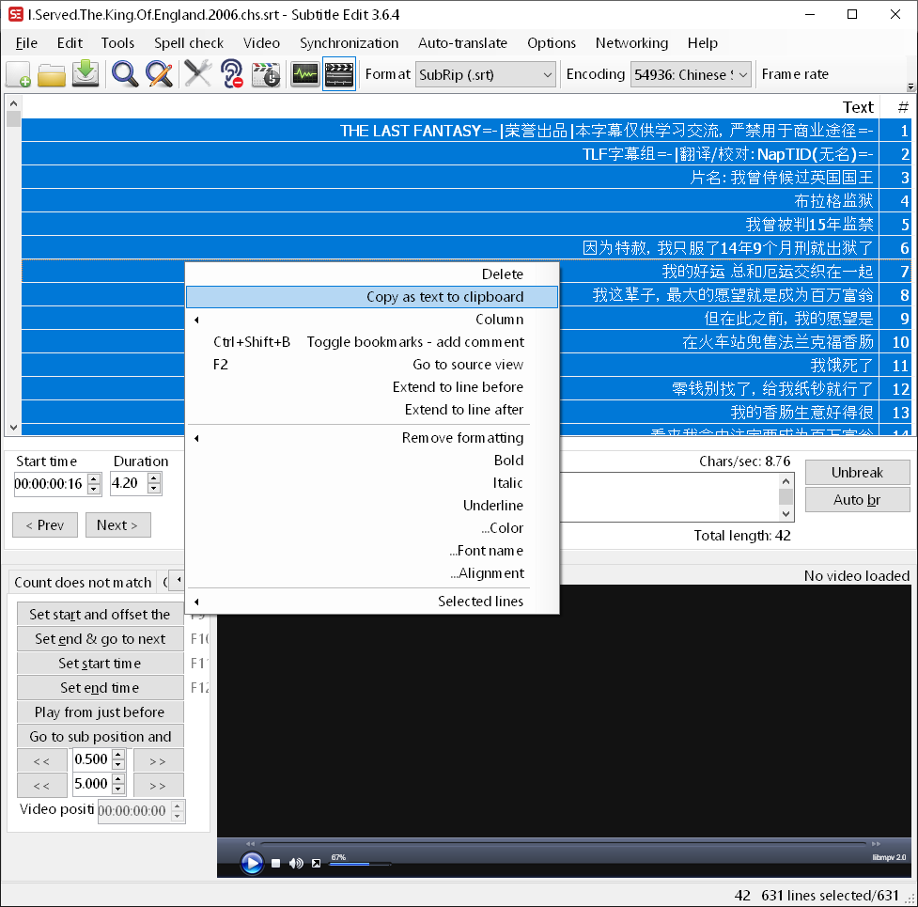Image resolution: width=918 pixels, height=907 pixels.
Task: Toggle the video player filmstrip icon
Action: coord(336,73)
